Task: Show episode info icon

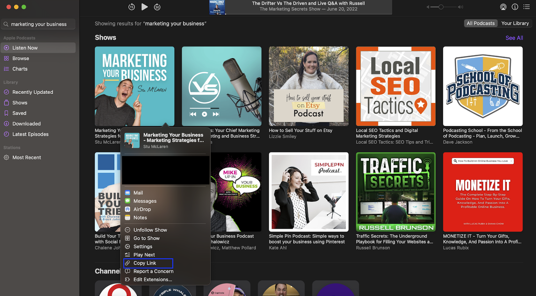Action: [x=515, y=7]
